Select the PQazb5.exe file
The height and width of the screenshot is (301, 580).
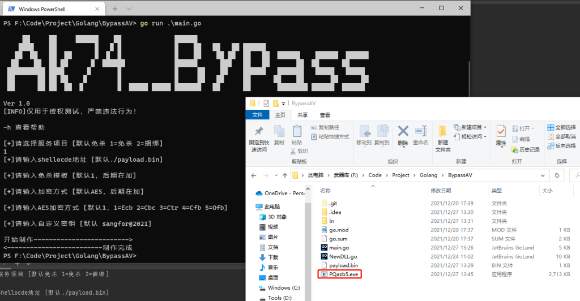pos(340,274)
